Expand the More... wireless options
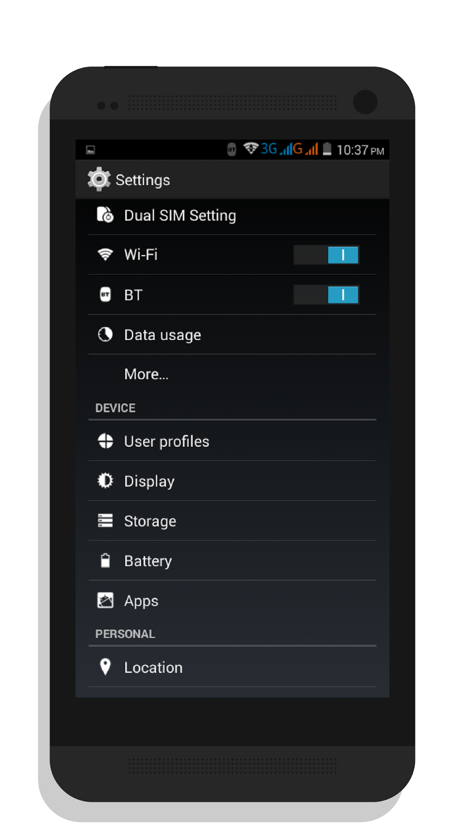This screenshot has width=465, height=837. 232,374
